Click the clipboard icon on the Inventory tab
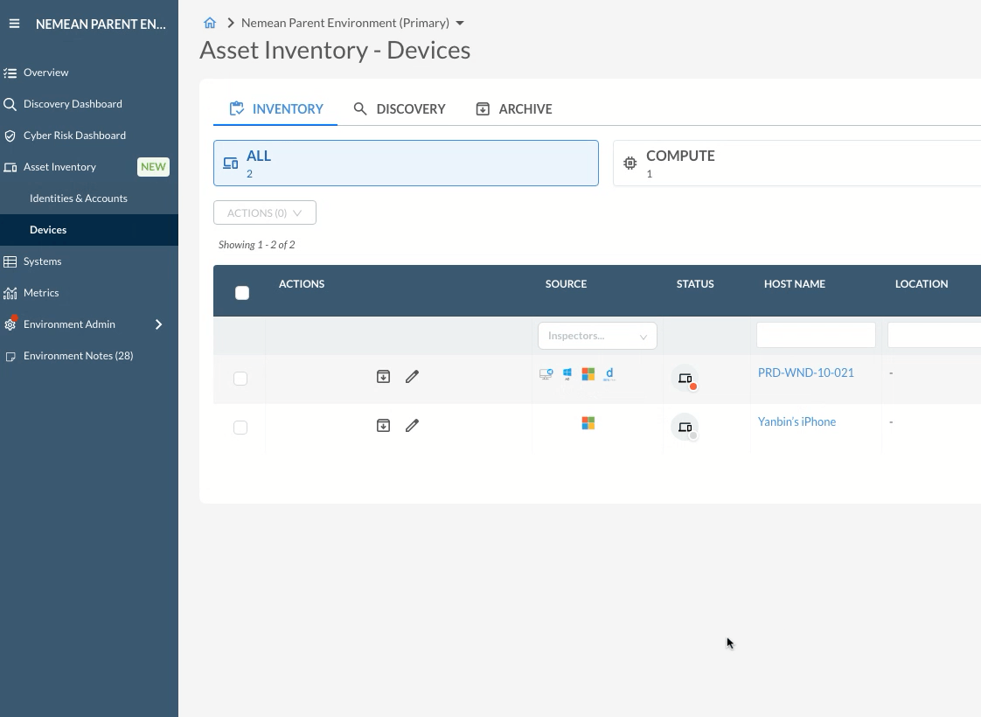This screenshot has height=717, width=981. click(236, 108)
